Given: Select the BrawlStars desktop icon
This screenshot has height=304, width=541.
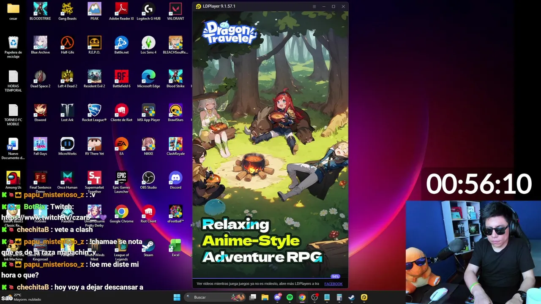Looking at the screenshot, I should (x=175, y=113).
